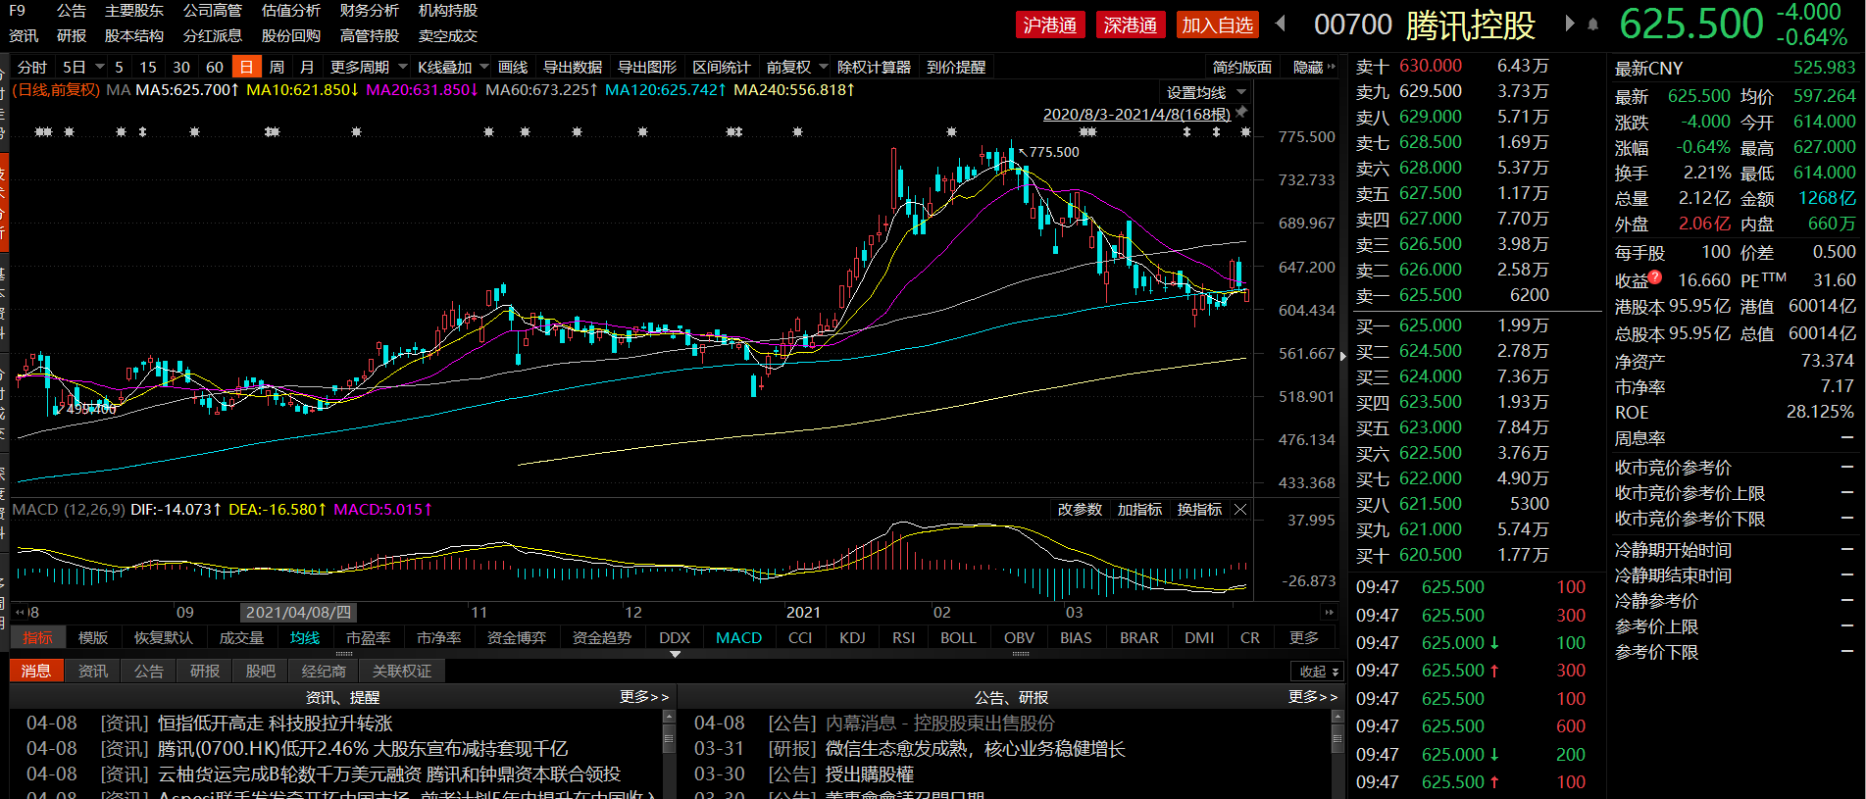Viewport: 1866px width, 799px height.
Task: Switch to 分时 intraday view
Action: click(x=32, y=67)
